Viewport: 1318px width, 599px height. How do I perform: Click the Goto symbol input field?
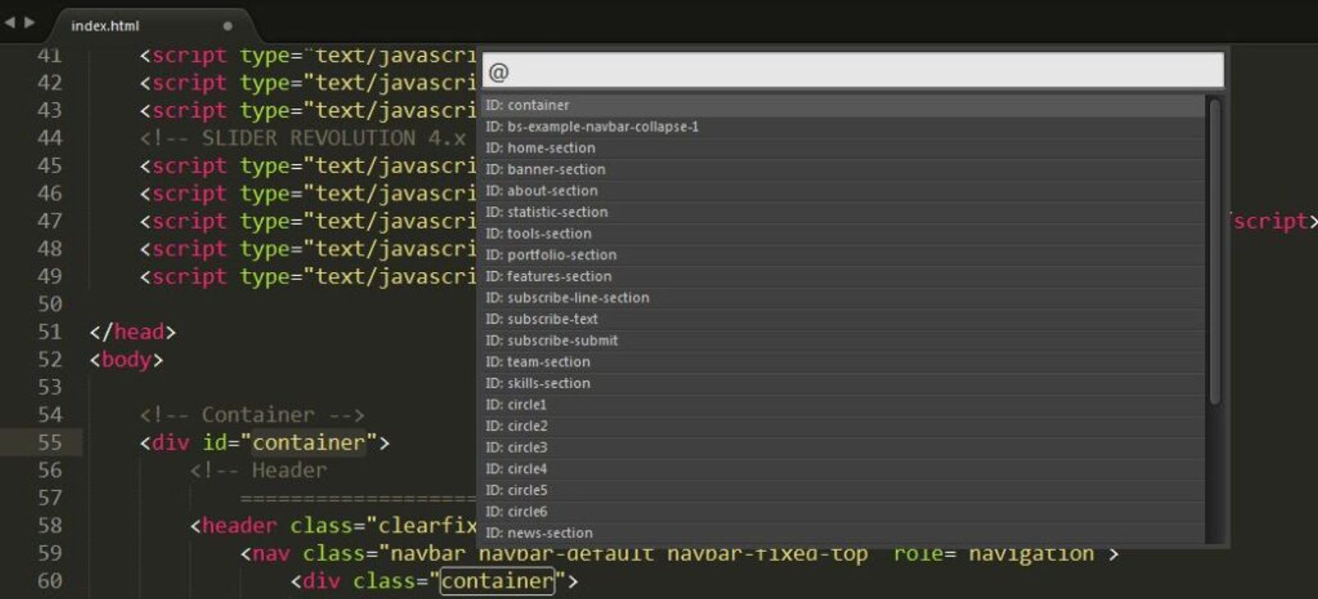(853, 72)
